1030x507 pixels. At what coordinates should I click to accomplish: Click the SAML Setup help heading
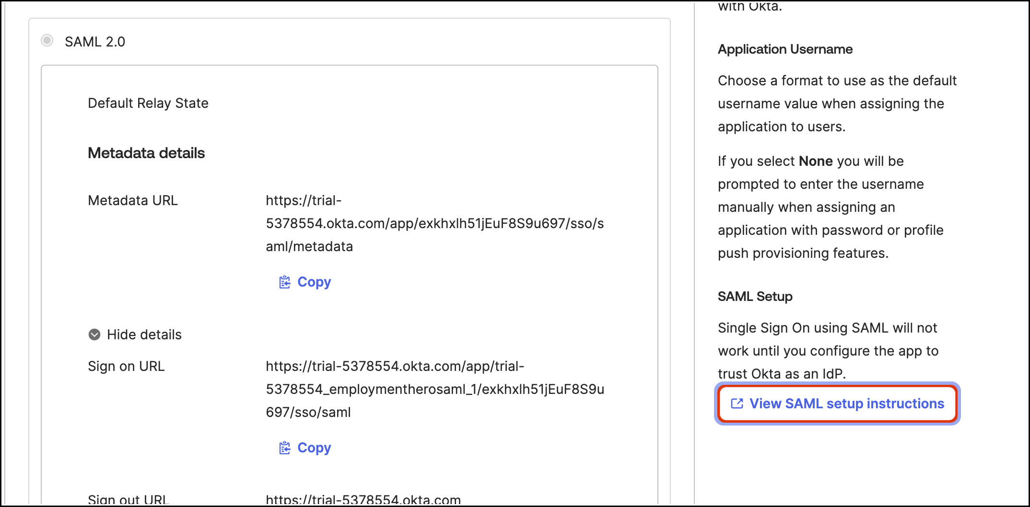click(755, 297)
